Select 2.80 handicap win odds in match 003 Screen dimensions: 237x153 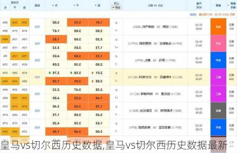99,64
